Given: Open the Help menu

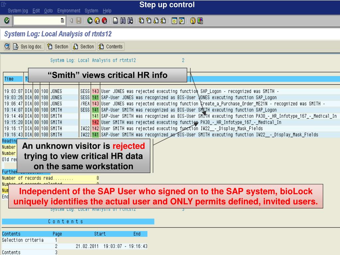Looking at the screenshot, I should pos(107,11).
